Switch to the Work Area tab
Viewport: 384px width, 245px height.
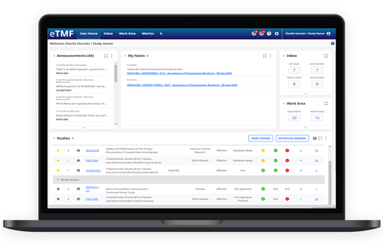(127, 33)
